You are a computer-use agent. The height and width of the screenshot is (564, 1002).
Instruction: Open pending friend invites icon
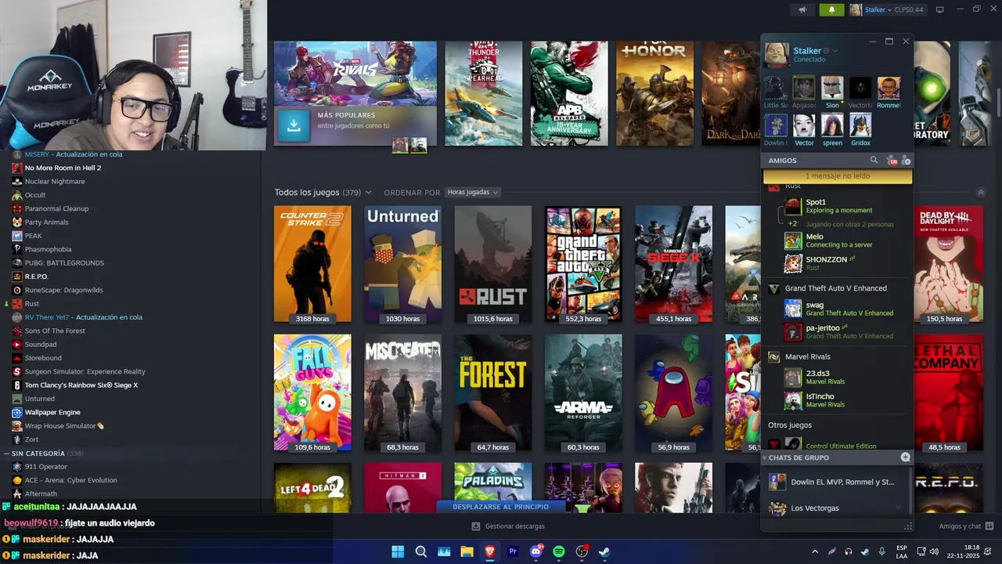892,160
